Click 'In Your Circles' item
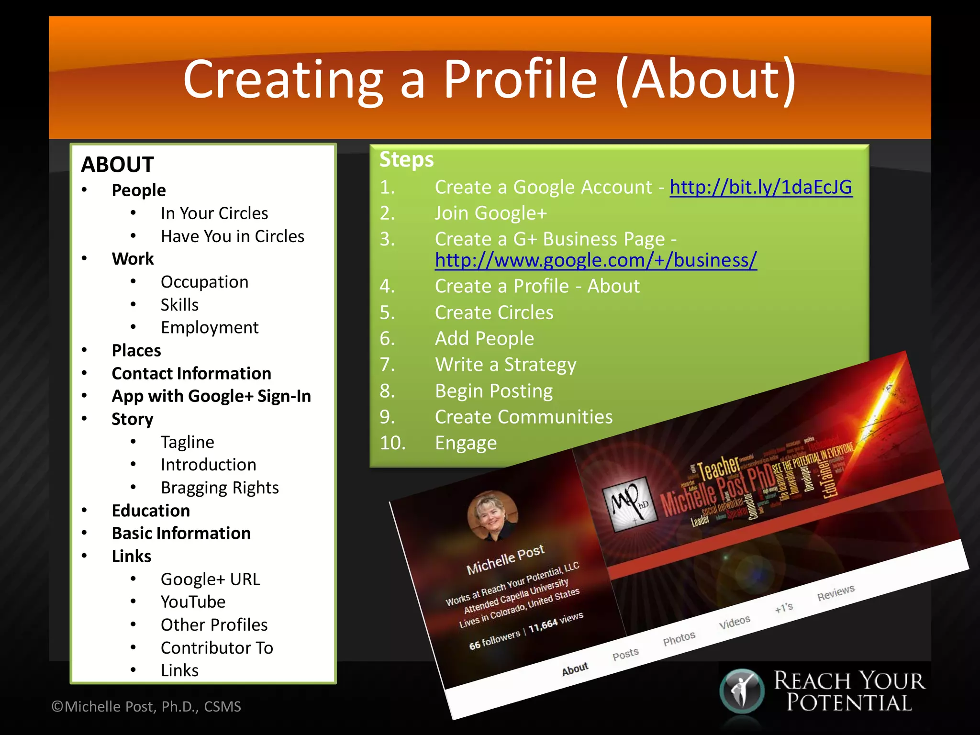This screenshot has height=735, width=980. (214, 213)
